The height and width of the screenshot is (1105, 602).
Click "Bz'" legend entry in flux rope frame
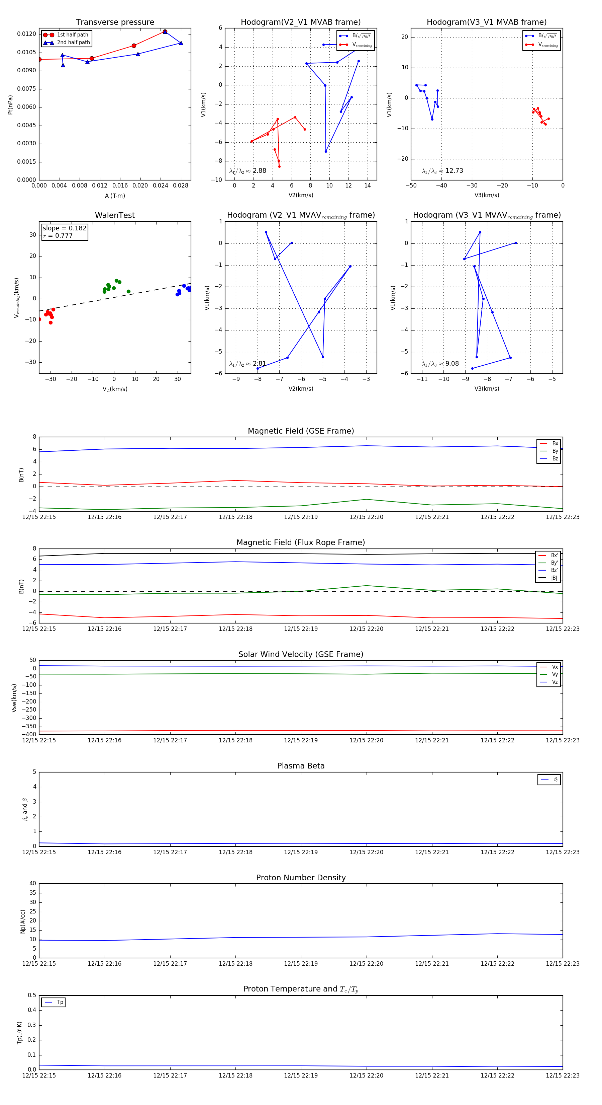[x=548, y=570]
